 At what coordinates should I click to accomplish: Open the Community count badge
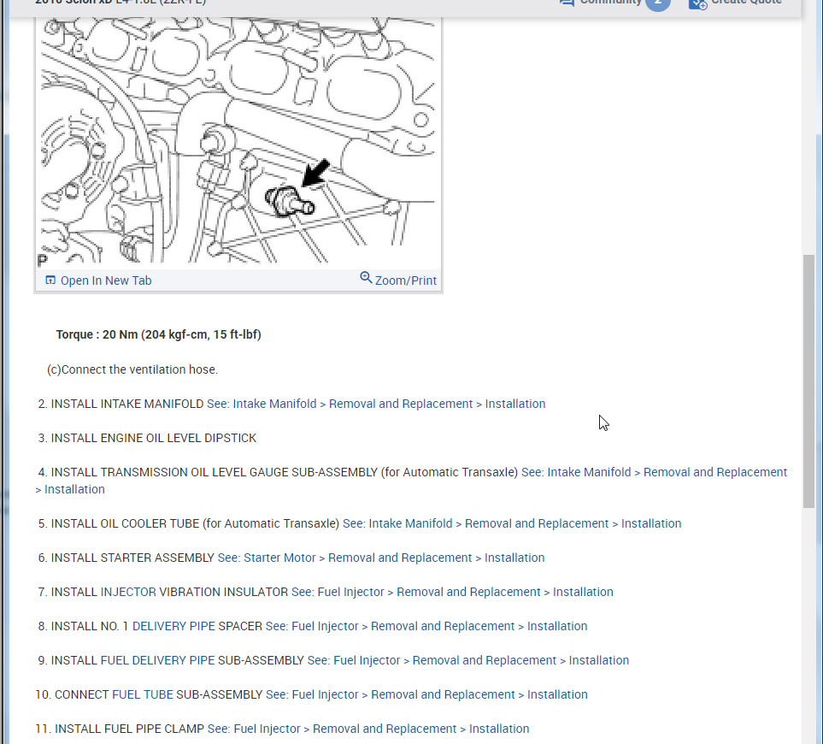pos(658,3)
